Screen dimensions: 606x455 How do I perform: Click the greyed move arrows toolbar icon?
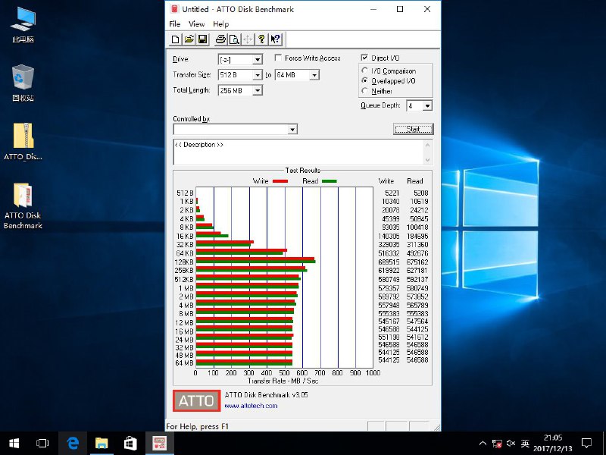pos(248,39)
